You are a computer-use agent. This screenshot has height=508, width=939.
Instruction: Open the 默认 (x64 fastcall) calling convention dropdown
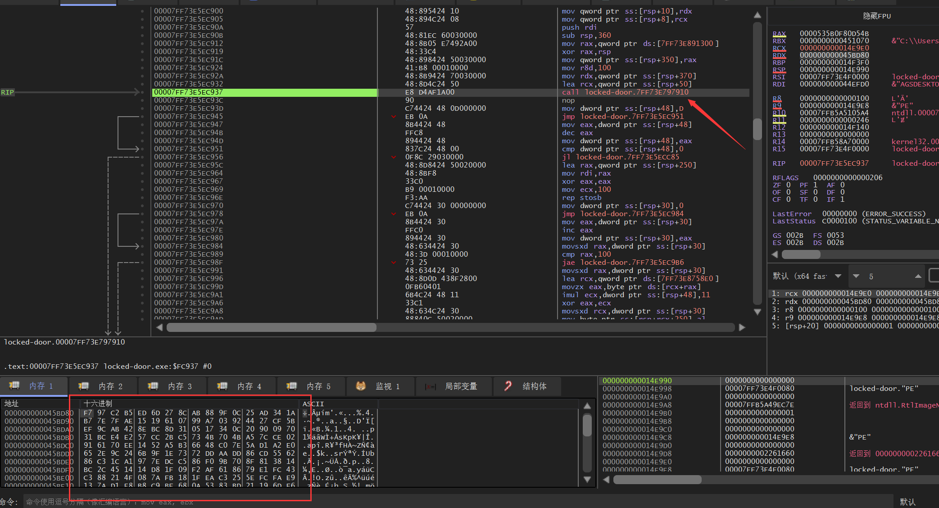click(807, 276)
